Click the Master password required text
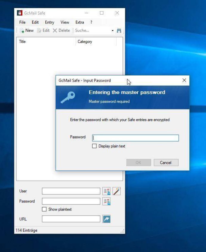Screen dimensions: 206x252 tap(109, 101)
